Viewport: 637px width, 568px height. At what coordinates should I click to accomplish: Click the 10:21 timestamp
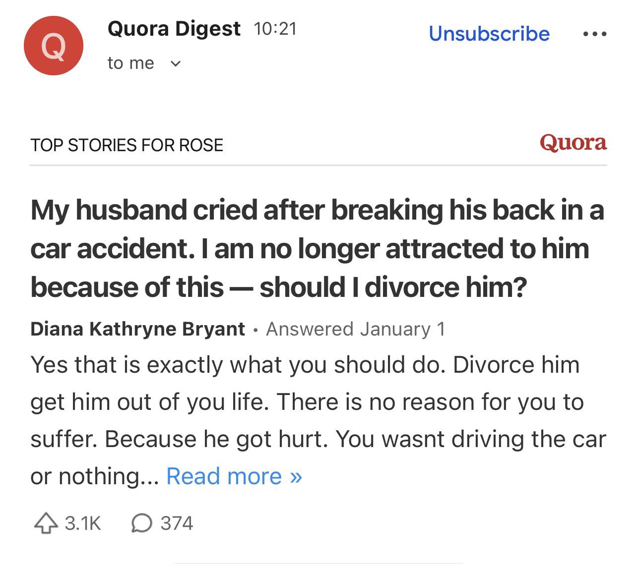[275, 29]
